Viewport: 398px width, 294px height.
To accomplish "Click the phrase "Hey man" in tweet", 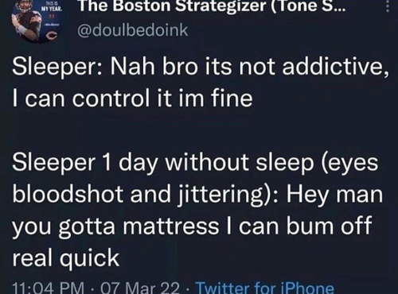I will coord(334,194).
